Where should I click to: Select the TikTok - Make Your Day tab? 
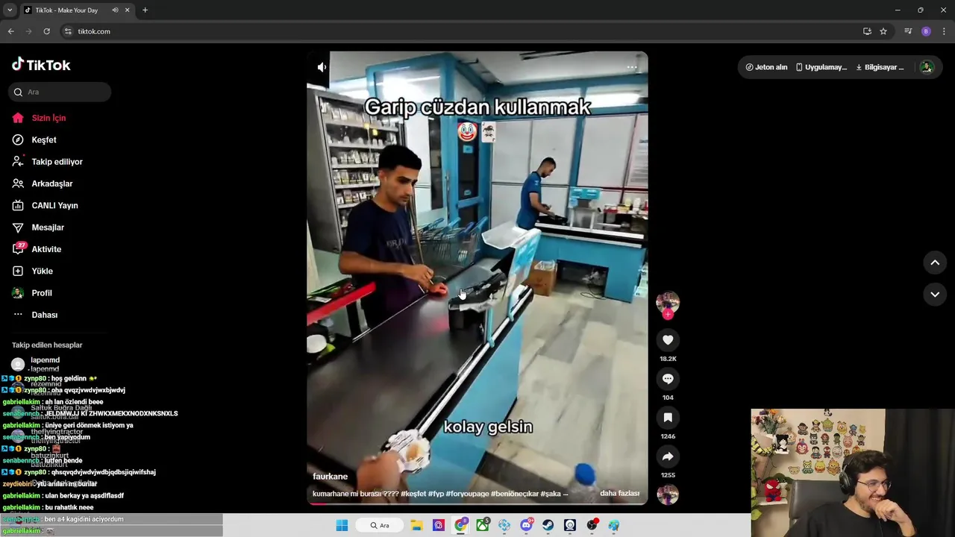77,10
